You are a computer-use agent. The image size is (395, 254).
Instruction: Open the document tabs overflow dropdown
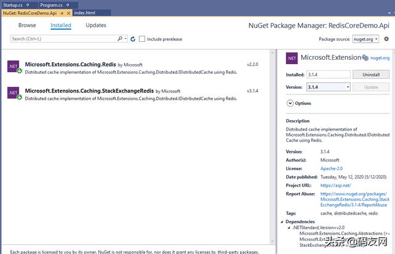389,13
